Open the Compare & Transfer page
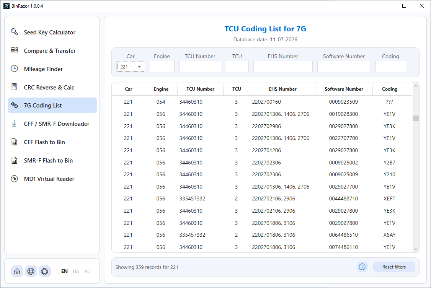 coord(52,51)
